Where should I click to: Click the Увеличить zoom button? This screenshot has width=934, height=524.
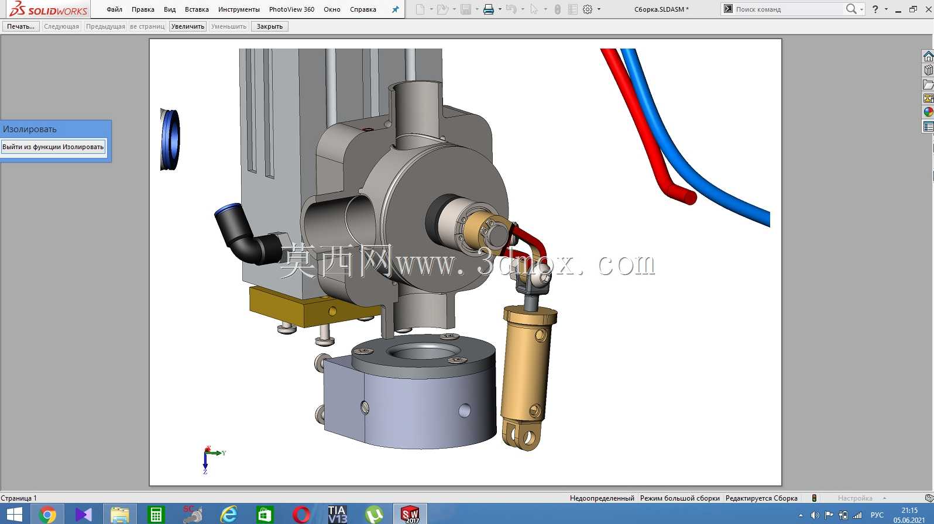tap(188, 26)
